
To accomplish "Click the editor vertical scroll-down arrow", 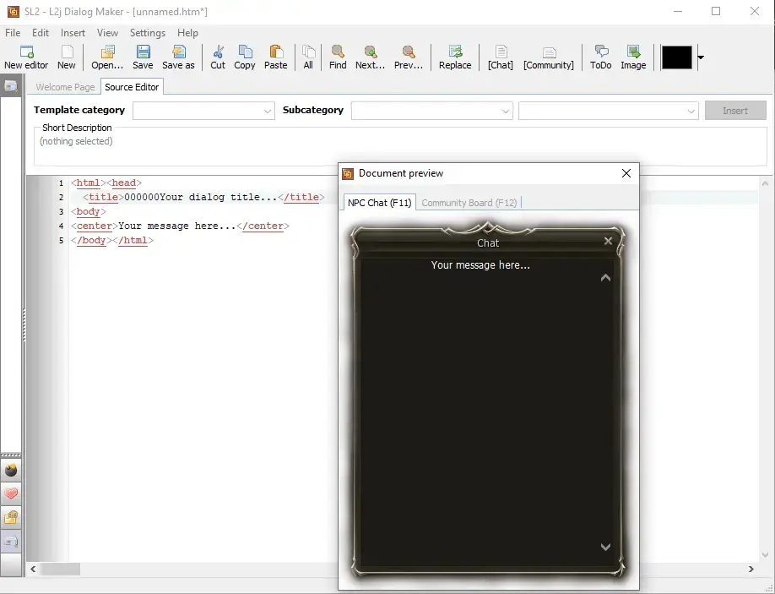I will tap(765, 555).
